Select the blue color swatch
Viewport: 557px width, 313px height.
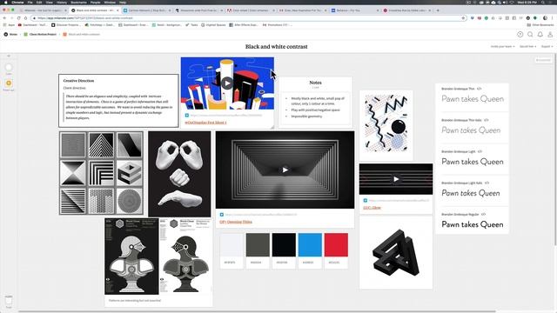coord(310,245)
